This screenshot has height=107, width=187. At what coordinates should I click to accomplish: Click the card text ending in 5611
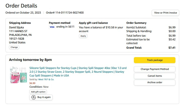pos(65,27)
